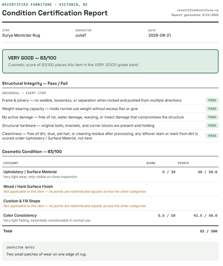This screenshot has width=223, height=266.
Task: Click the Upholstery / Surface Material row
Action: click(x=110, y=174)
